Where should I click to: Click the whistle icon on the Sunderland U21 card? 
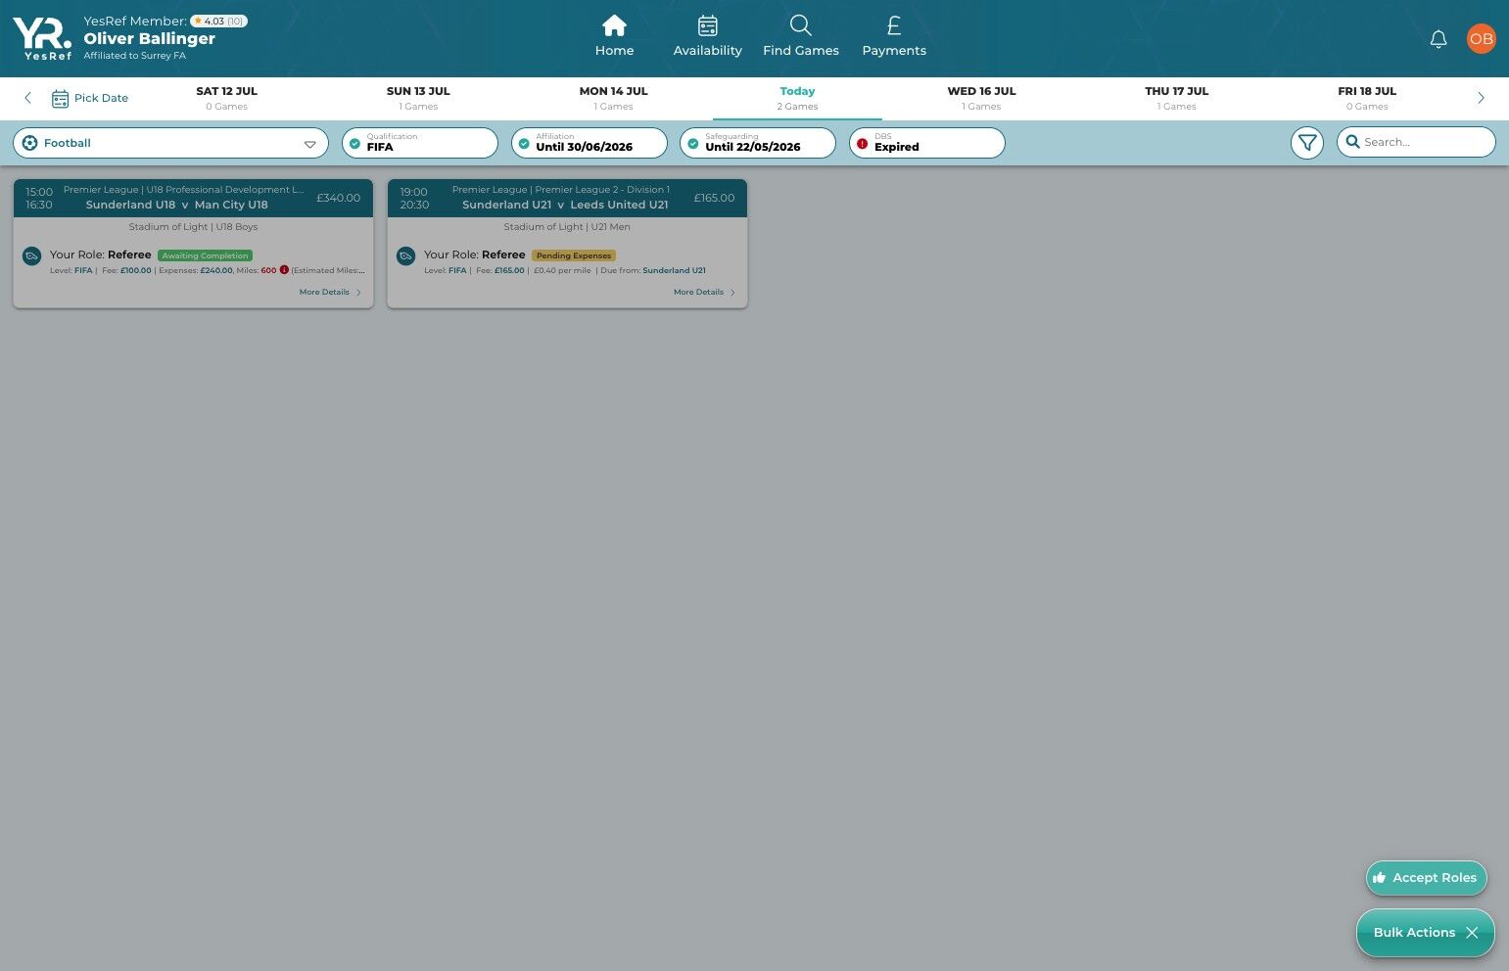coord(405,255)
